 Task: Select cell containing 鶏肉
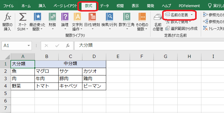click(94, 79)
